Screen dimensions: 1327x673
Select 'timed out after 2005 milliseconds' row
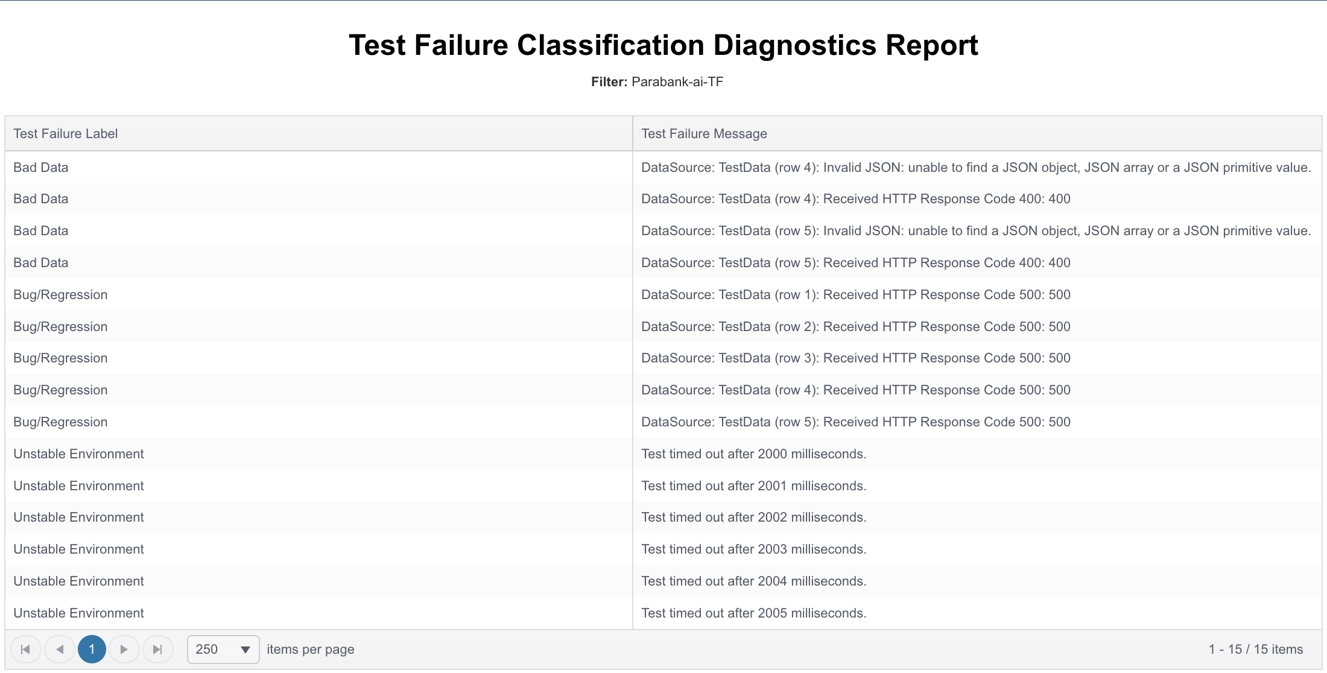click(x=663, y=613)
